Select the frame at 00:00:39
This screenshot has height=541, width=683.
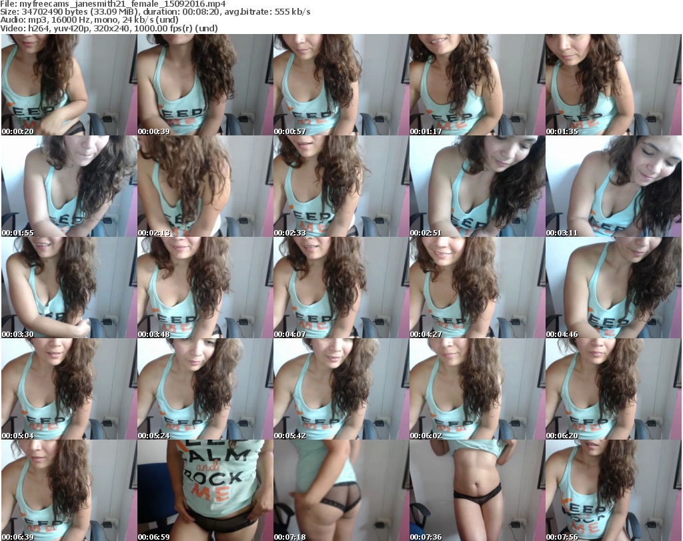[x=205, y=85]
